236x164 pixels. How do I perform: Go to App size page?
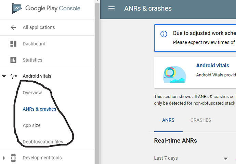(31, 125)
